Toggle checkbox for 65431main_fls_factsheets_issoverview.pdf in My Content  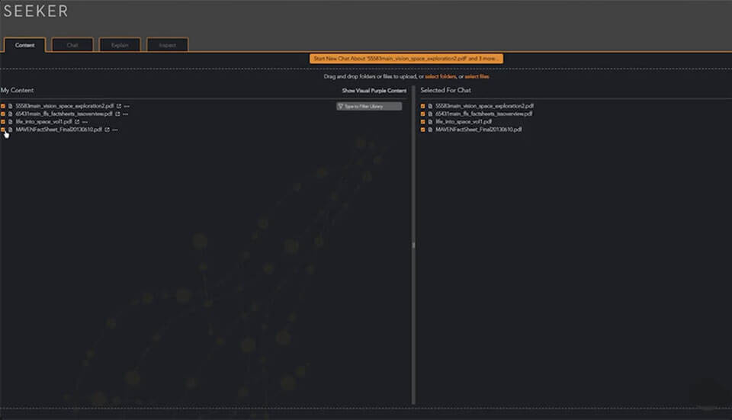pos(3,114)
